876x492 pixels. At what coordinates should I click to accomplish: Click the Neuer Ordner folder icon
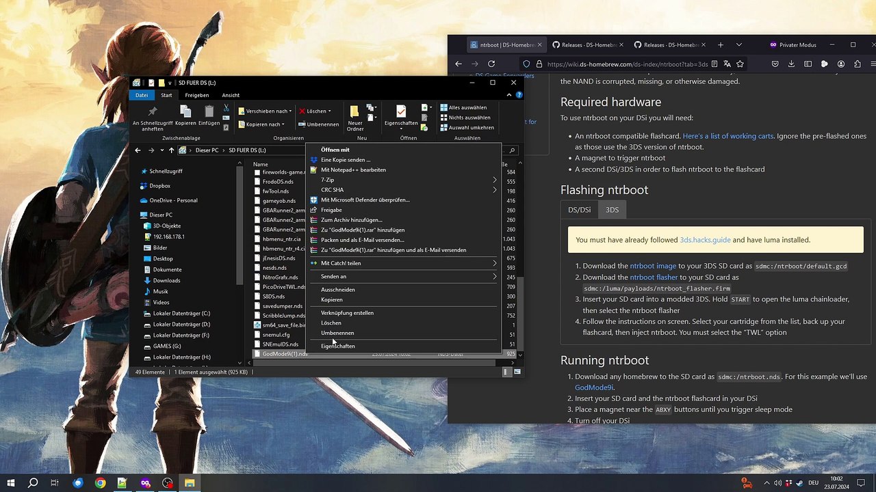point(355,112)
